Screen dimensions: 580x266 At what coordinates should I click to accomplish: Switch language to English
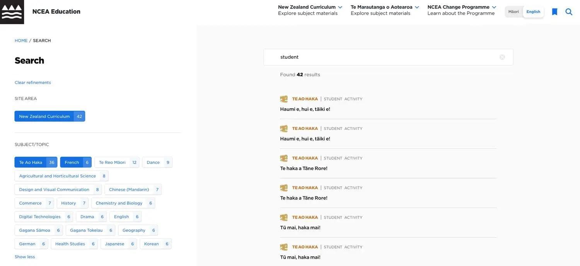click(x=533, y=12)
